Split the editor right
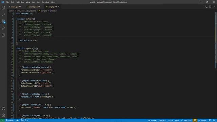 pos(210,7)
